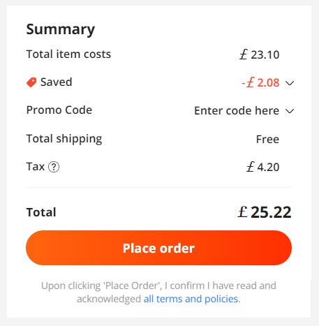Click the Place Order confirmation disclaimer text
The height and width of the screenshot is (326, 319).
(158, 292)
